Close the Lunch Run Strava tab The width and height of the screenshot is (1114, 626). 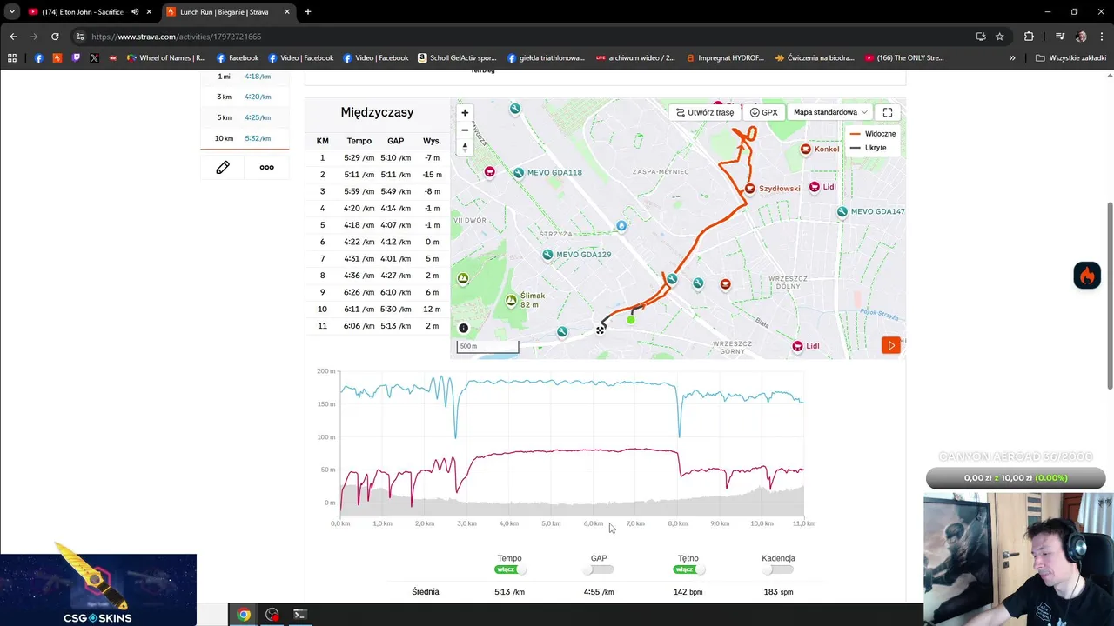pos(287,12)
